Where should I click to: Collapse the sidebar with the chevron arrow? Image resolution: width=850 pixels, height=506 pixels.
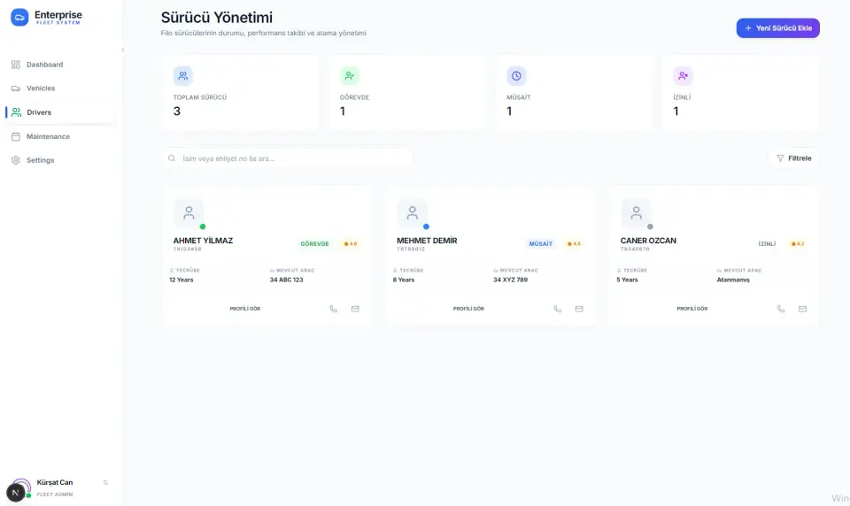(x=123, y=50)
